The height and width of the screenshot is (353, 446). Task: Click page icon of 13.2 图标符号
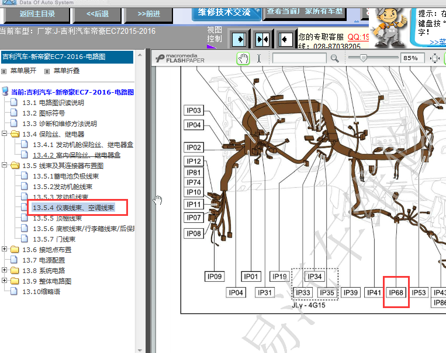tap(14, 113)
